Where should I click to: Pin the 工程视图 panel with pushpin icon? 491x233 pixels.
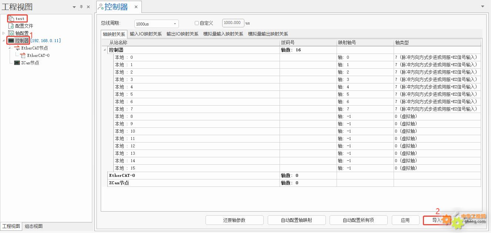point(81,7)
